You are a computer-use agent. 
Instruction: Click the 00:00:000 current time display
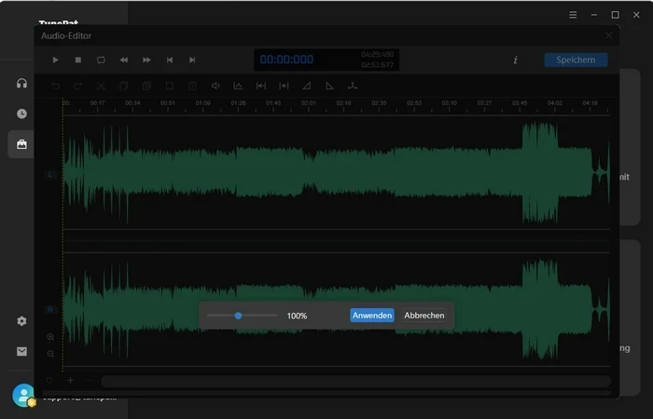[286, 60]
